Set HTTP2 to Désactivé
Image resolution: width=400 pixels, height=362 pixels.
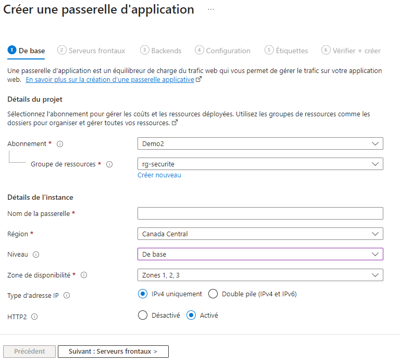pos(143,315)
